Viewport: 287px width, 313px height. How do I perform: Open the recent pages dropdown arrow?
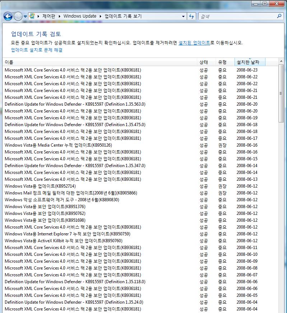[25, 17]
